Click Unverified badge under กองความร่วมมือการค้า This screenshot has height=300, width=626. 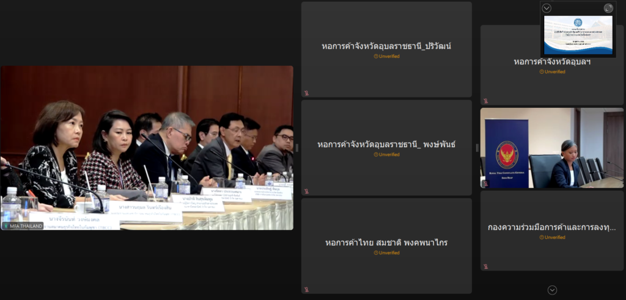click(x=552, y=237)
